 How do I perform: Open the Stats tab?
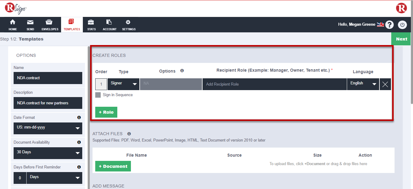click(91, 24)
